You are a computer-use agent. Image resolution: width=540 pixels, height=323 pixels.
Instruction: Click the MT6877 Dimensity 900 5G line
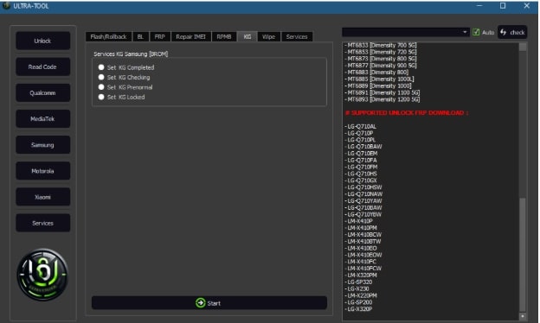[x=381, y=66]
